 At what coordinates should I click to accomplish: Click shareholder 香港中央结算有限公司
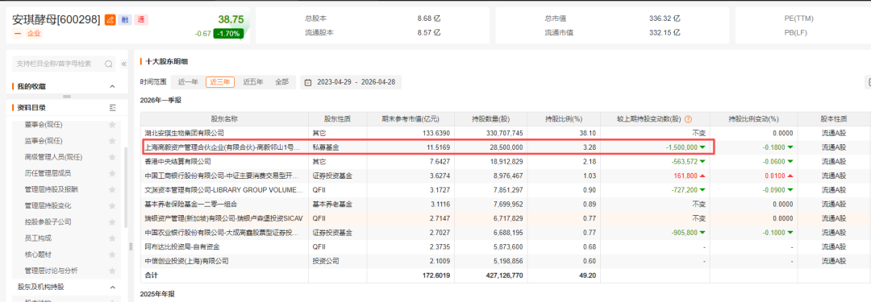click(177, 162)
